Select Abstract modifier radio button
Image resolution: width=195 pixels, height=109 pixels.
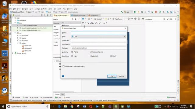point(91,56)
